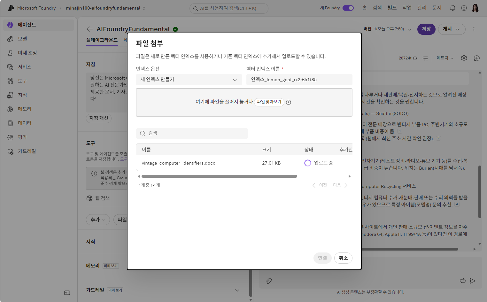This screenshot has height=302, width=487.
Task: Click vintage_computer_identifiers.docx file row
Action: coord(244,163)
